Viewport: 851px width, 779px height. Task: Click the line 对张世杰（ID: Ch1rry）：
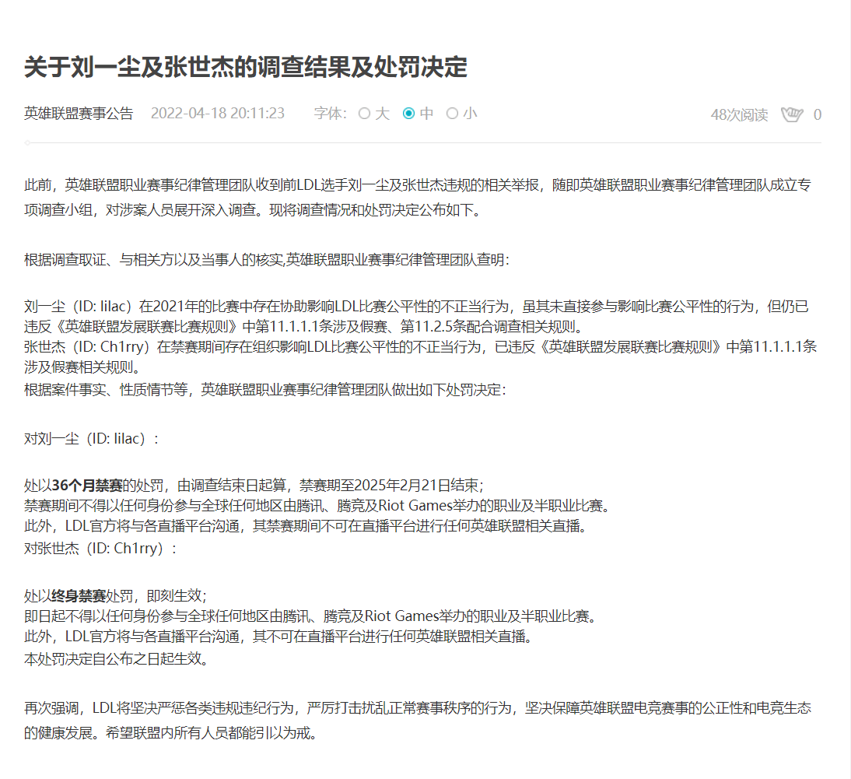[x=101, y=549]
